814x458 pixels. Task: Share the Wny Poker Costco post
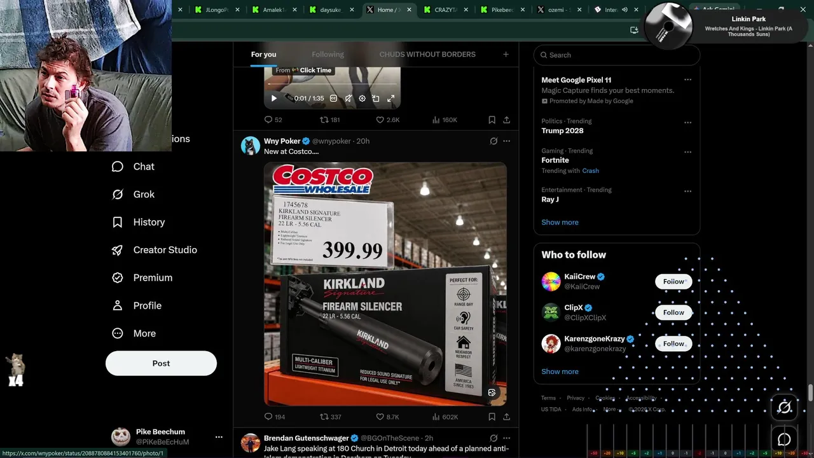[x=506, y=417]
